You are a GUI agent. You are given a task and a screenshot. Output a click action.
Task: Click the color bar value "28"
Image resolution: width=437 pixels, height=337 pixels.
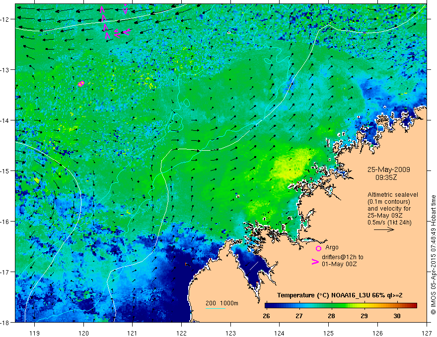point(331,316)
